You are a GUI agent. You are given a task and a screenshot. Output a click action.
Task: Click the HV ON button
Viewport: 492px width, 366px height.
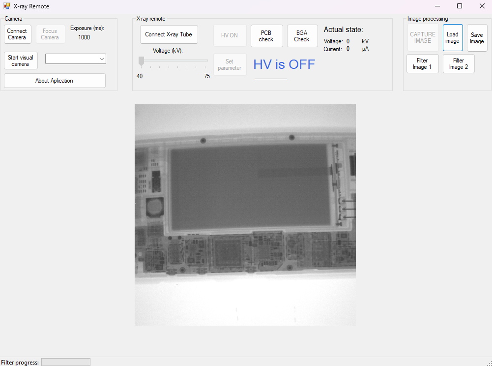(x=230, y=35)
